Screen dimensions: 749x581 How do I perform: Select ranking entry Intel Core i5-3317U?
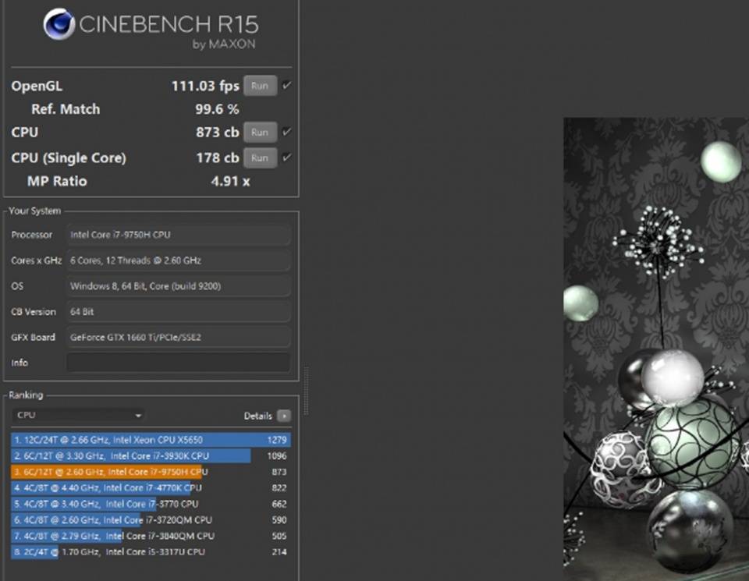click(151, 552)
